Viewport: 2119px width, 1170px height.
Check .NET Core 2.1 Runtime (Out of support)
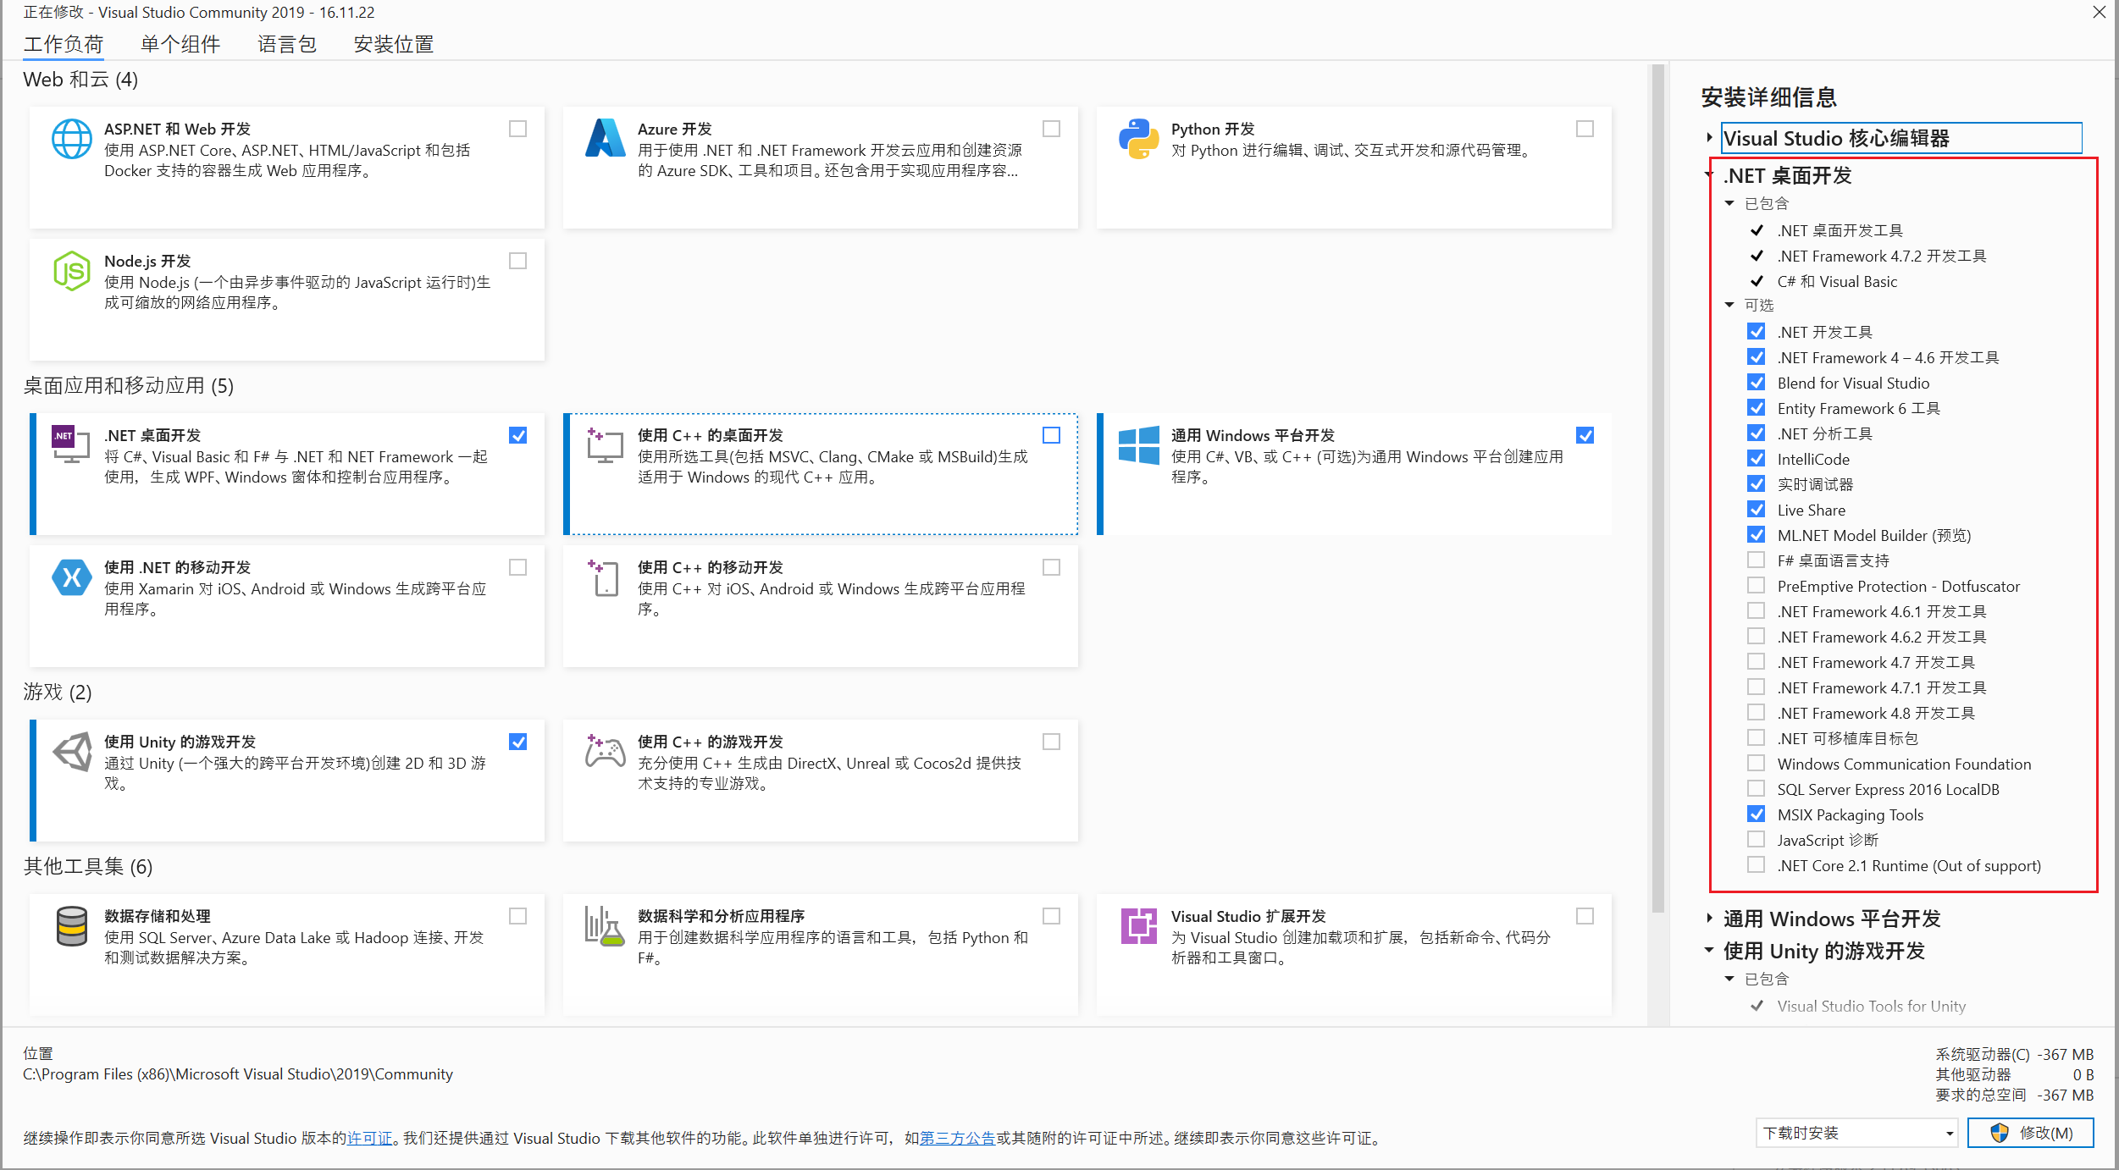click(x=1757, y=864)
